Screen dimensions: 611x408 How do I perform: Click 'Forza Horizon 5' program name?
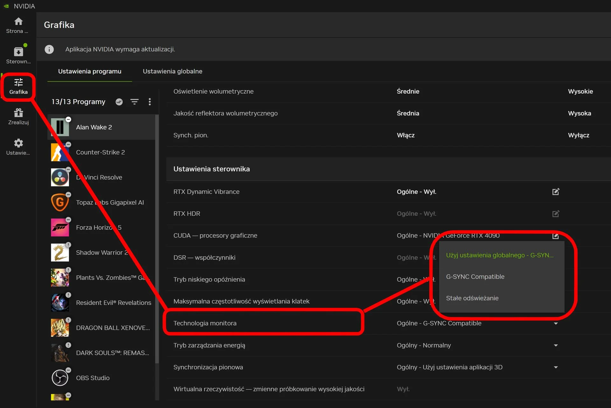click(99, 228)
